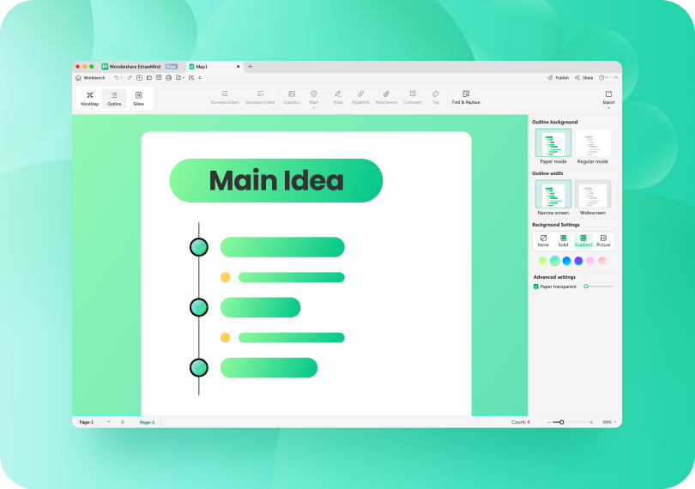Switch to Slides view
Viewport: 695px width, 489px height.
tap(139, 99)
